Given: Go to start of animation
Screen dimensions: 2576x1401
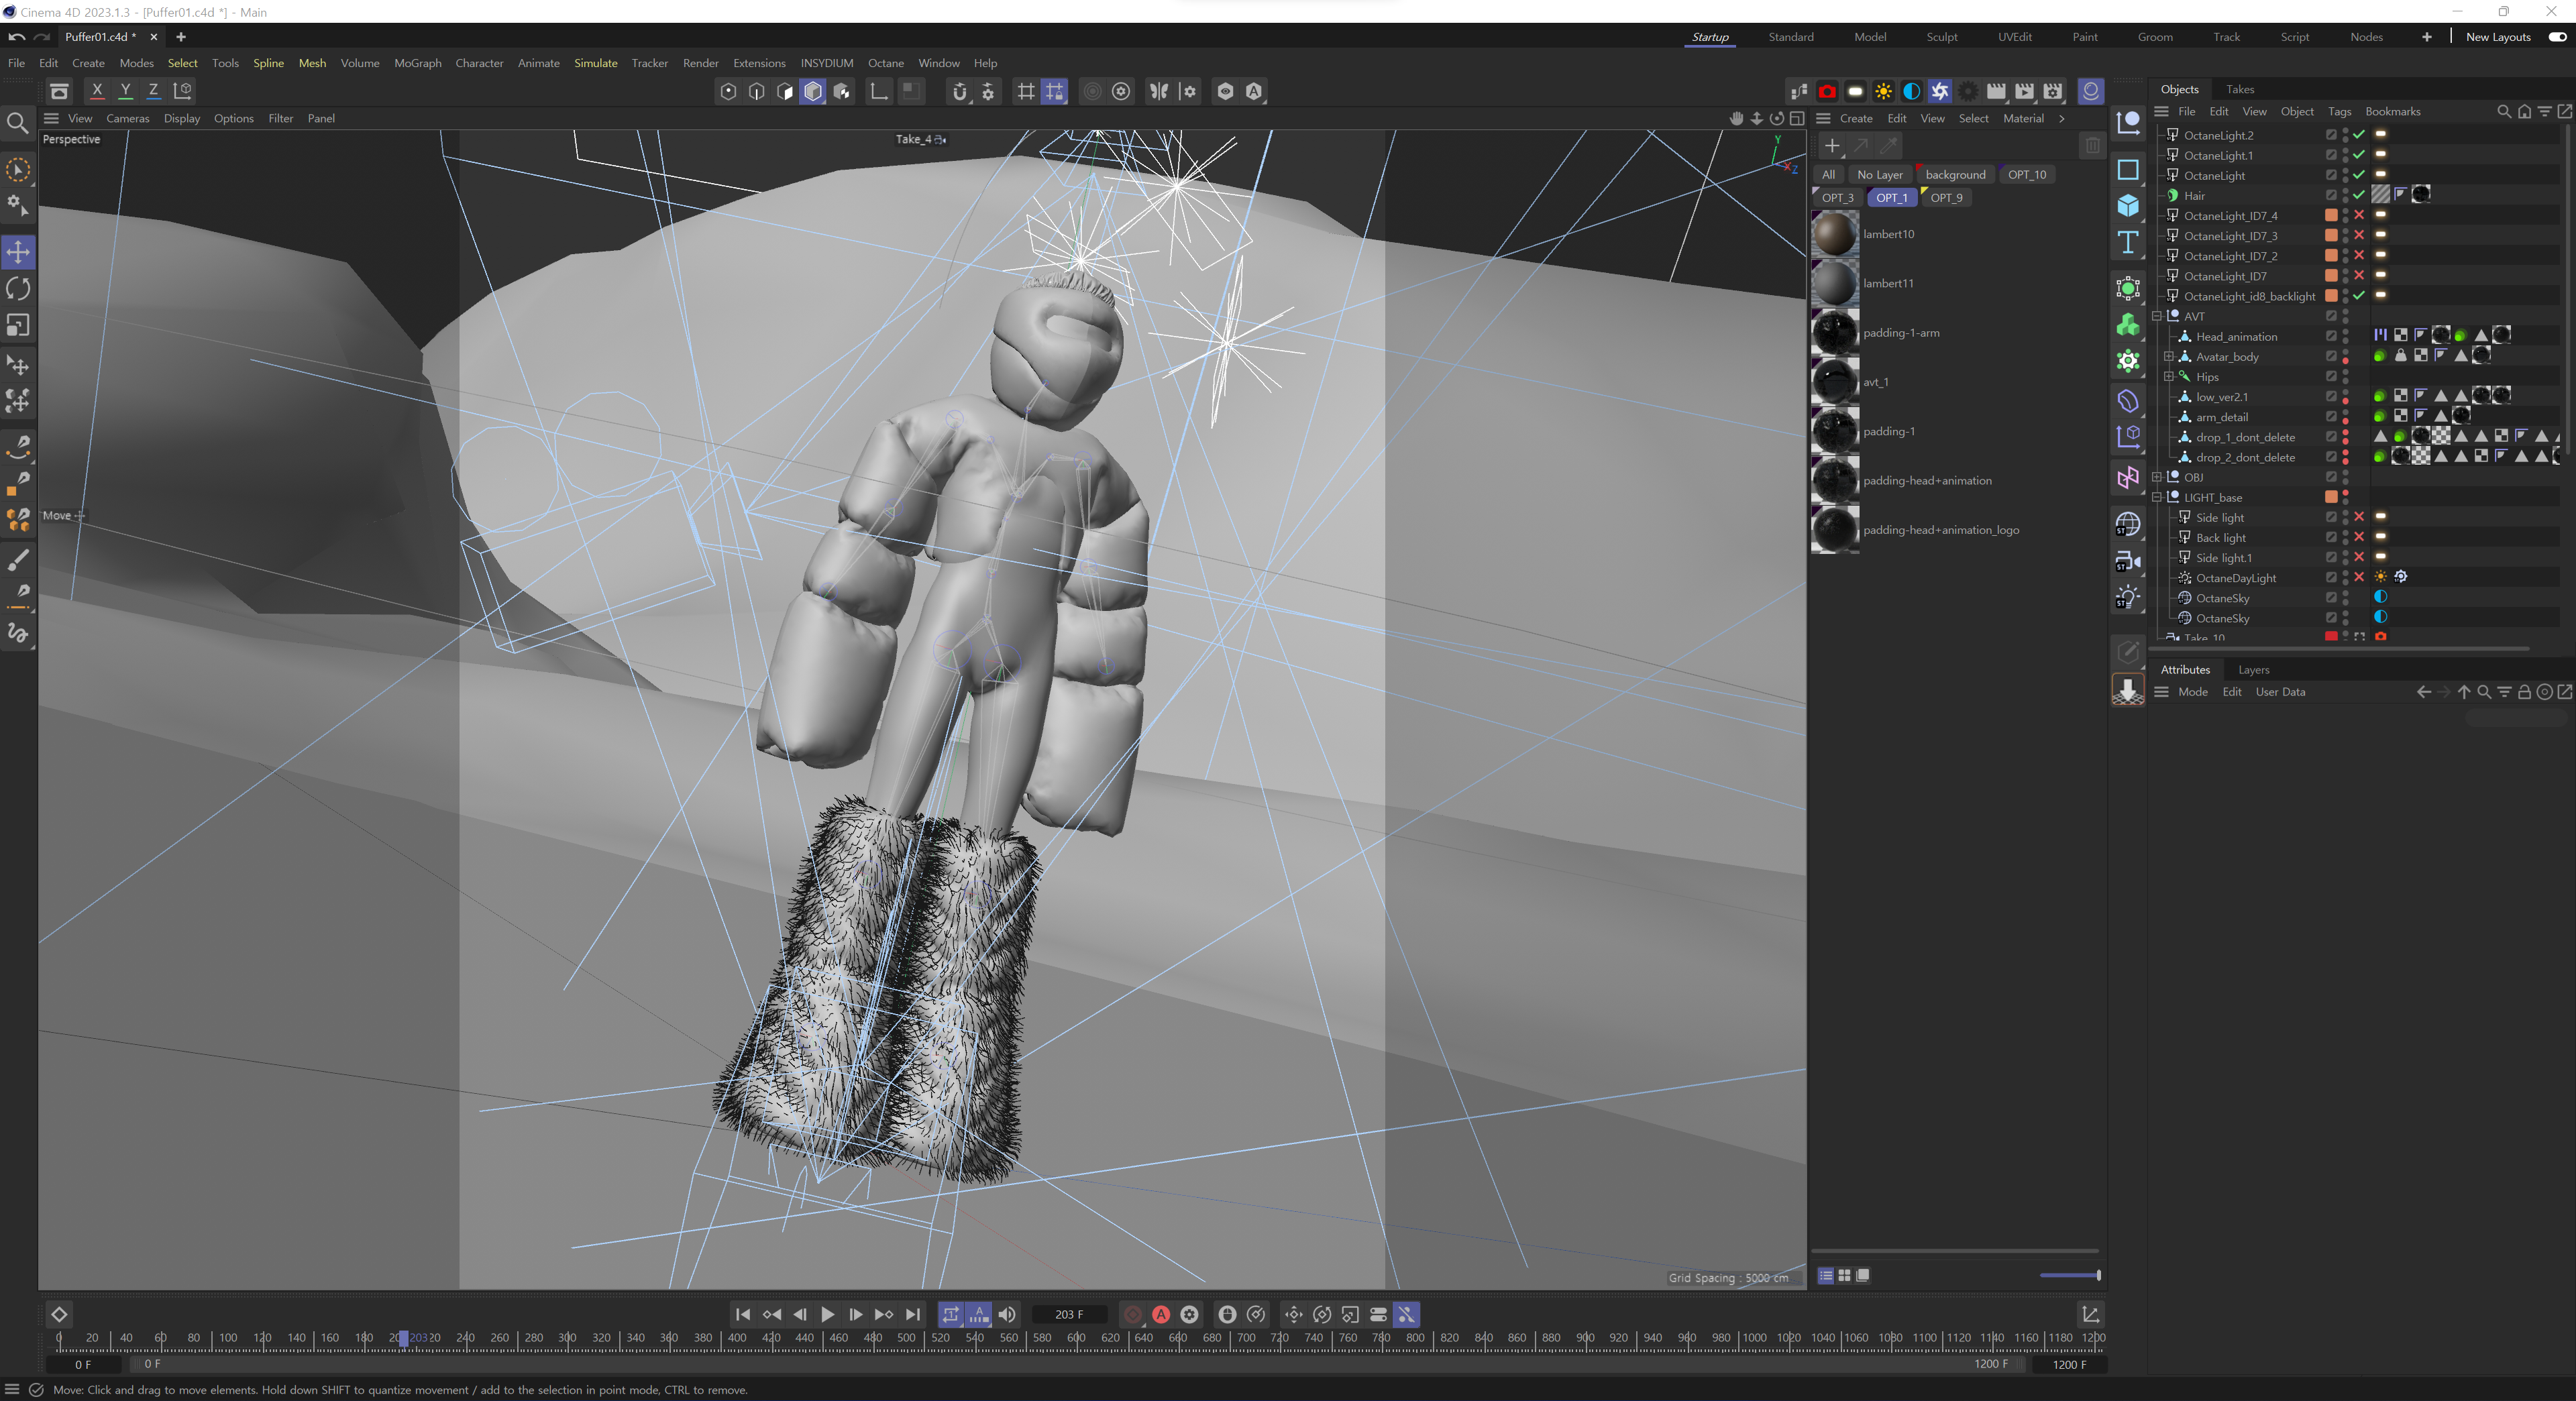Looking at the screenshot, I should [742, 1314].
